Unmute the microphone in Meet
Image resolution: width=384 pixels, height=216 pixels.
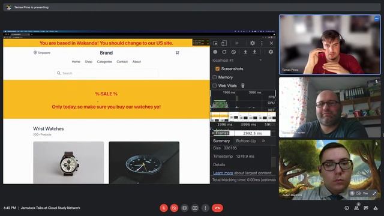tap(164, 208)
